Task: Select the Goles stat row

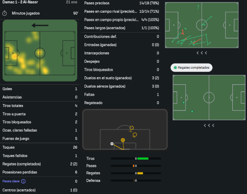Action: [x=40, y=89]
